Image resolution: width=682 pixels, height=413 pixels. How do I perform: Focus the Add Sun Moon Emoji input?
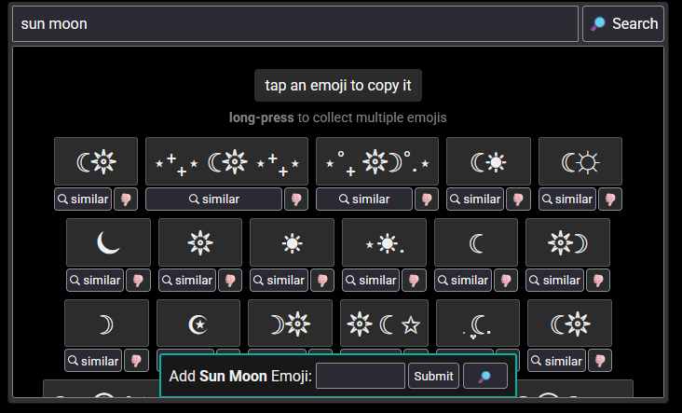[361, 376]
